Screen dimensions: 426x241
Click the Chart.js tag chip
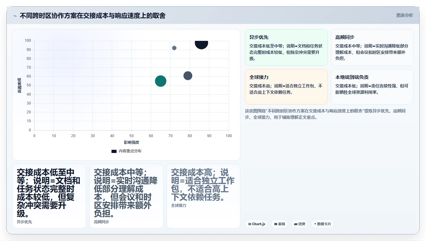tap(257, 224)
